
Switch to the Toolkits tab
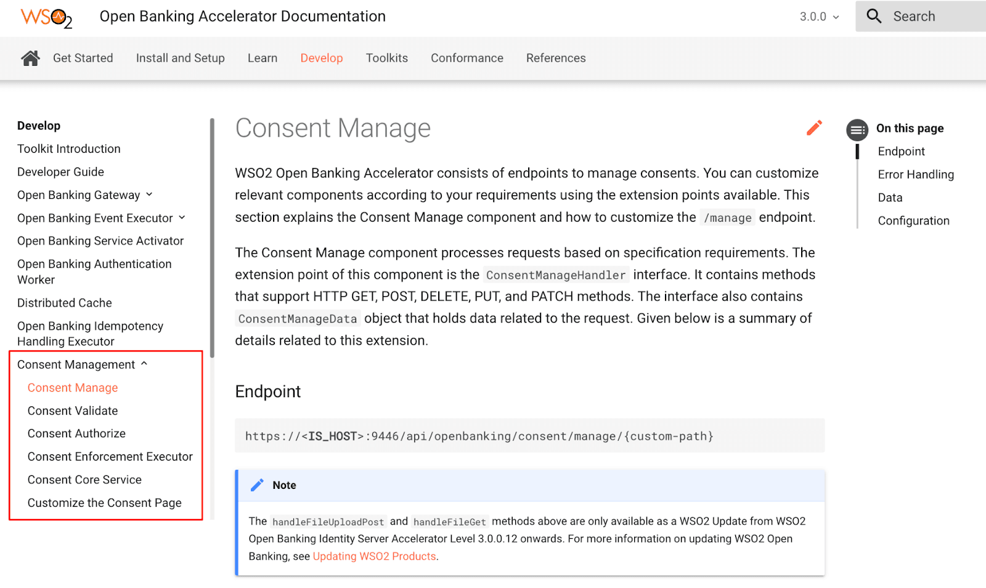tap(386, 58)
